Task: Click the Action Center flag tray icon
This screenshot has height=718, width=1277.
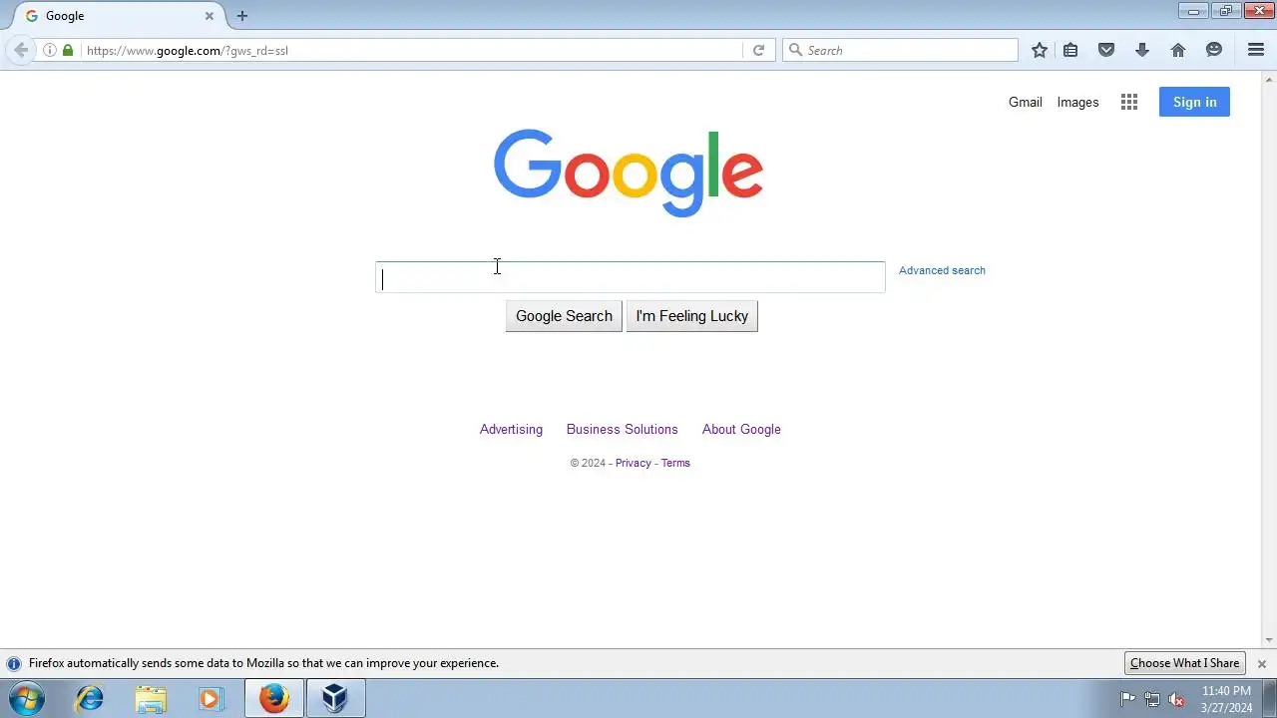Action: pyautogui.click(x=1127, y=699)
